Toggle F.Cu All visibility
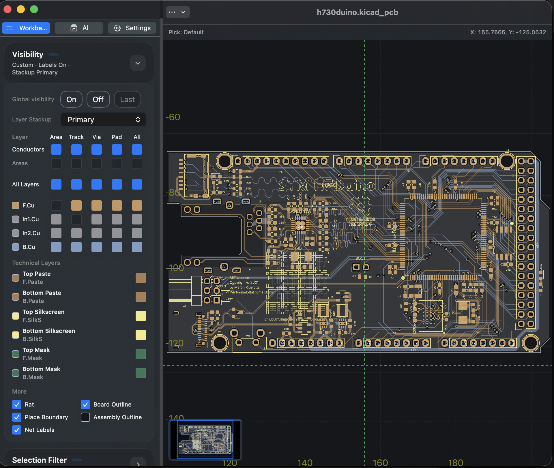 tap(137, 205)
